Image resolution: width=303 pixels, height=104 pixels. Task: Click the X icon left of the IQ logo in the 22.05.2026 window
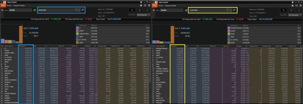153,2
